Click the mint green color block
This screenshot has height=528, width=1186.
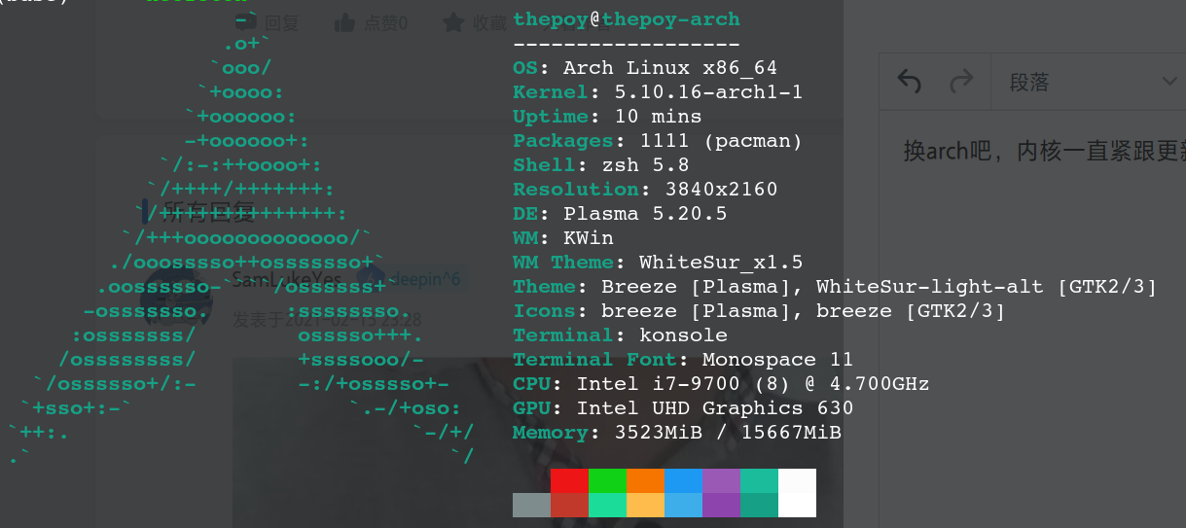point(607,505)
